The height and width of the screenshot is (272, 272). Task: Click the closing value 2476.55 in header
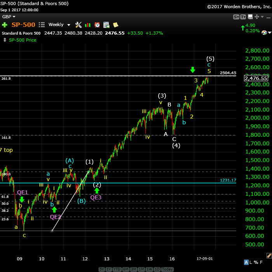[x=115, y=33]
